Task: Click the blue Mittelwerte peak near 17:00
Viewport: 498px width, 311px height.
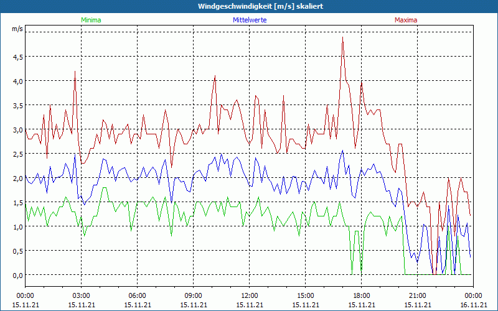Action: click(343, 151)
